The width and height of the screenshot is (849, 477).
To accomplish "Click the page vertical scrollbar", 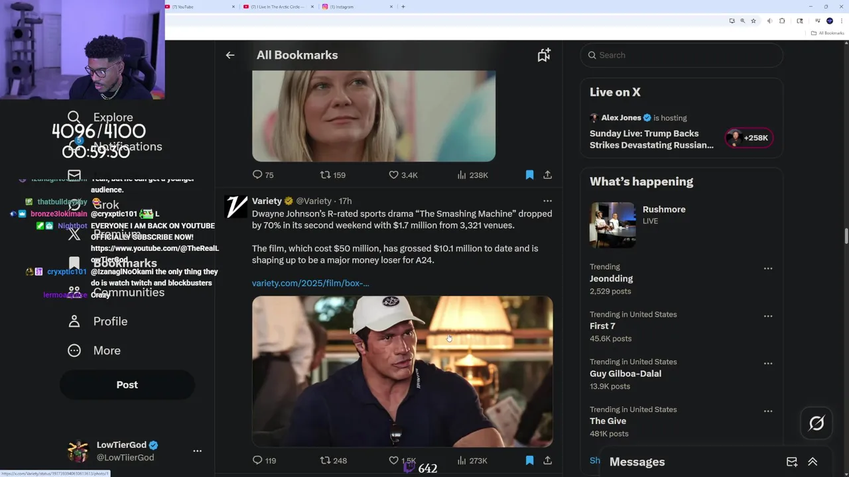I will 846,237.
